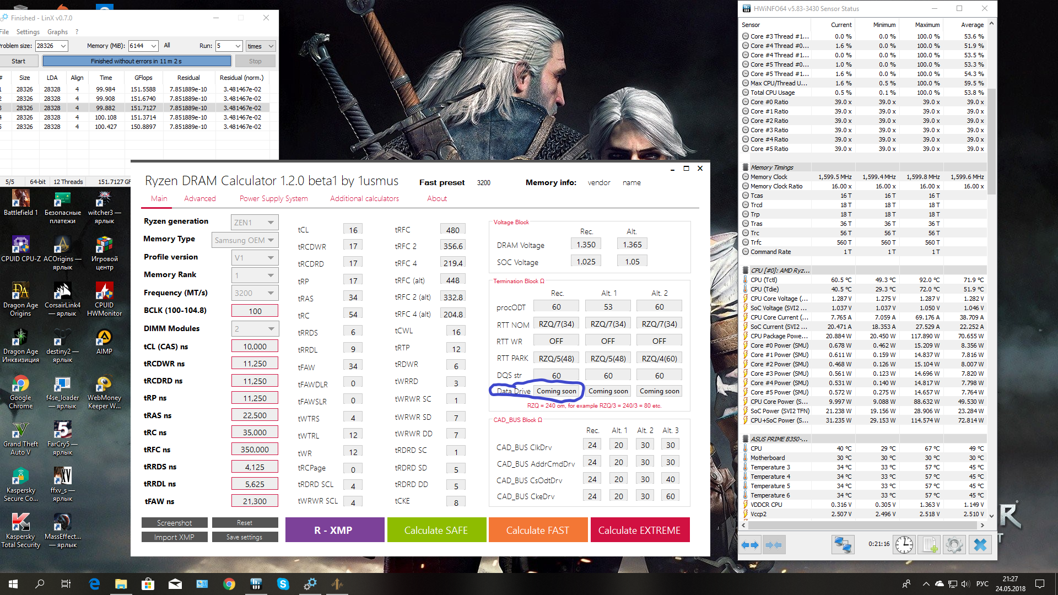This screenshot has height=595, width=1058.
Task: Close sensors with blue X icon
Action: pyautogui.click(x=980, y=545)
